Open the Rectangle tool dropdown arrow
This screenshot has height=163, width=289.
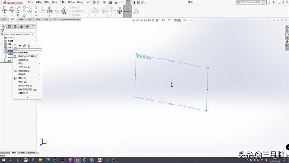click(x=21, y=11)
